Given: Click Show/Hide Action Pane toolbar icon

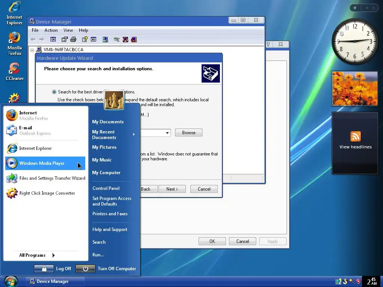Looking at the screenshot, I should click(94, 39).
